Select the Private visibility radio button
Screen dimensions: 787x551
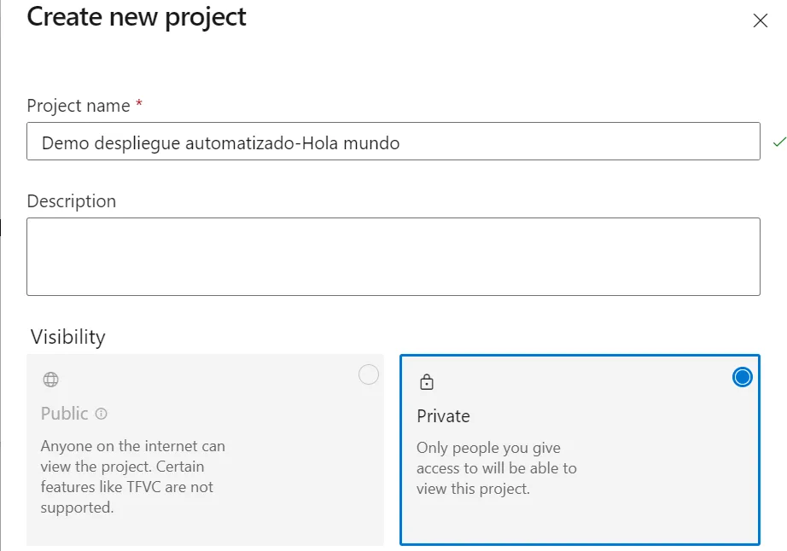click(x=743, y=377)
